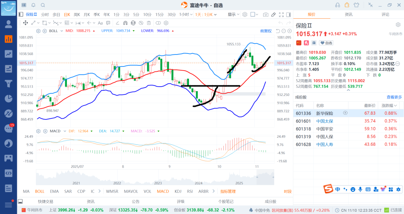Toggle the BOLL main indicator

pyautogui.click(x=40, y=191)
